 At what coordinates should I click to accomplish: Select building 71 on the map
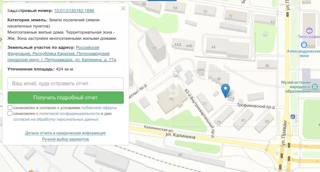point(156,45)
